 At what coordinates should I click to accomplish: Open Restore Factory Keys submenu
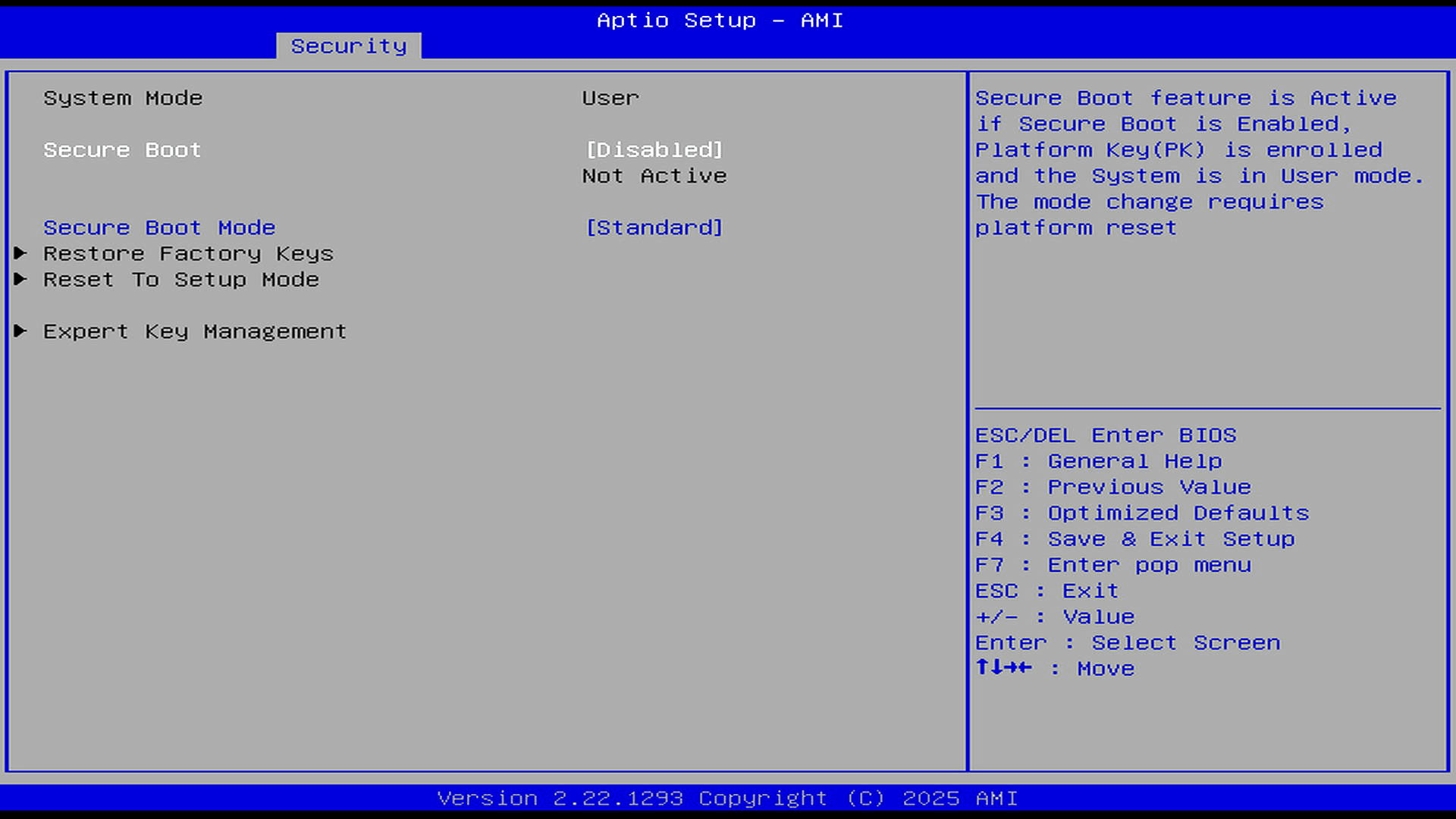click(x=188, y=254)
